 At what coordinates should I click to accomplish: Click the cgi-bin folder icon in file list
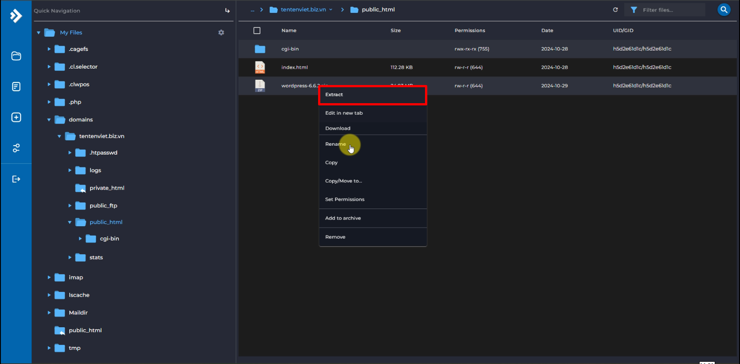tap(260, 49)
